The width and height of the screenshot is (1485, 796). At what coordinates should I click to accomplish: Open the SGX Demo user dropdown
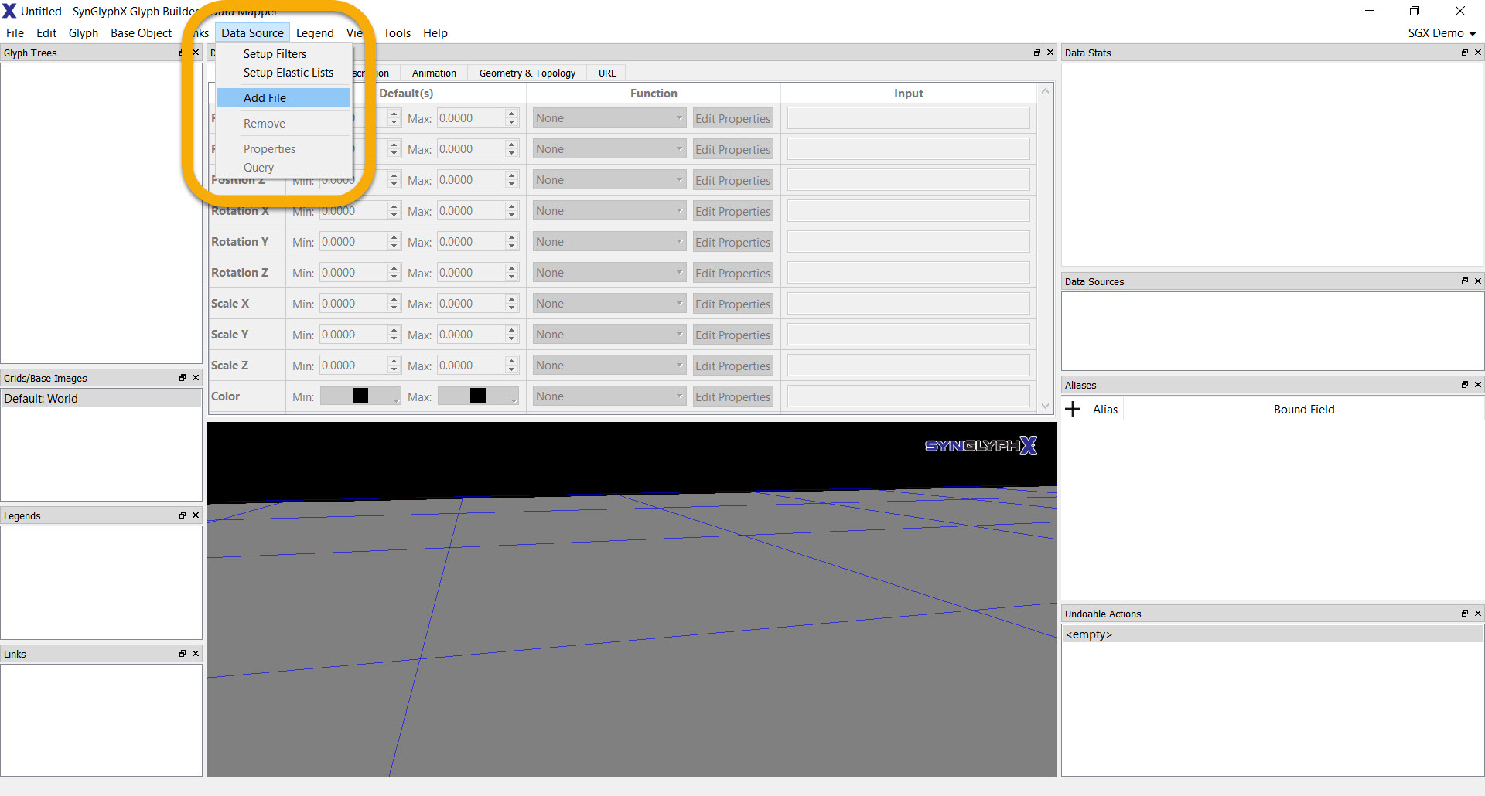pos(1442,33)
